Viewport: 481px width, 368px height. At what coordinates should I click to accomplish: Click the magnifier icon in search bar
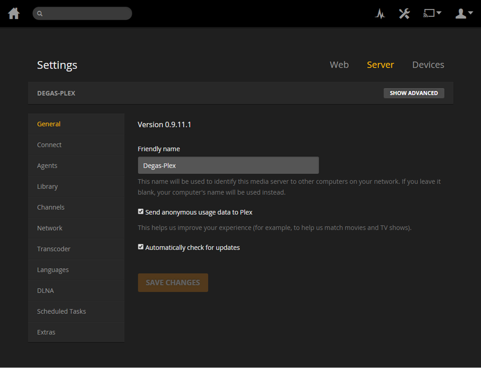40,13
